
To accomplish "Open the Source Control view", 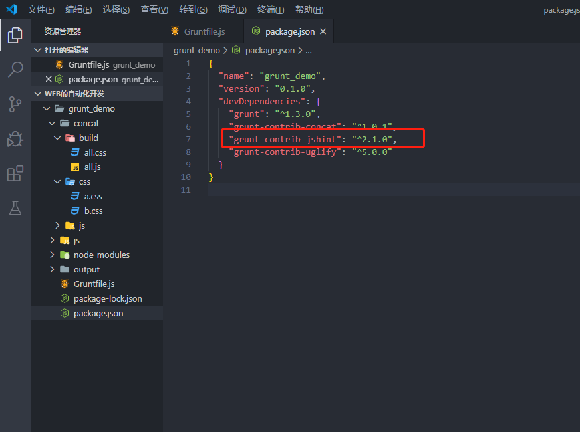I will (15, 104).
